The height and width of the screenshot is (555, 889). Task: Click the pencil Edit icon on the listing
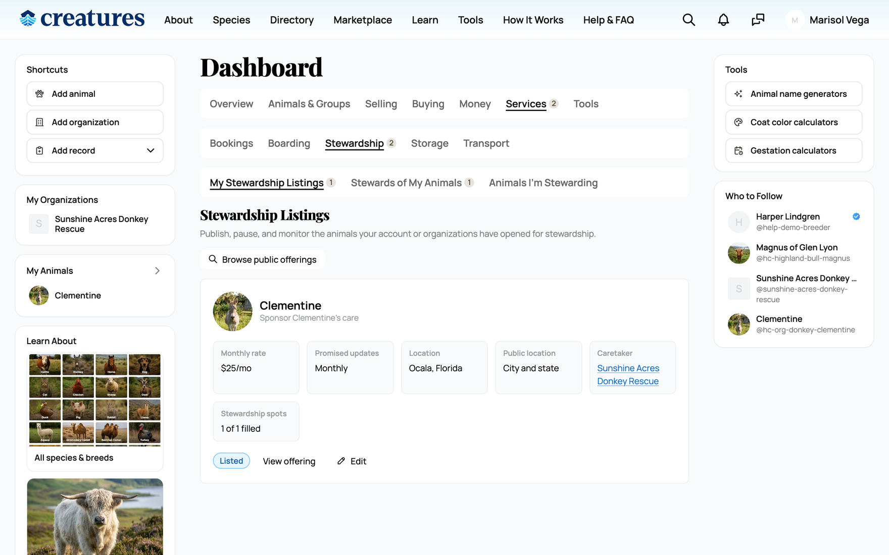341,461
